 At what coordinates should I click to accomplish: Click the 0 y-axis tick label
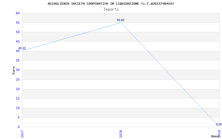pos(19,127)
